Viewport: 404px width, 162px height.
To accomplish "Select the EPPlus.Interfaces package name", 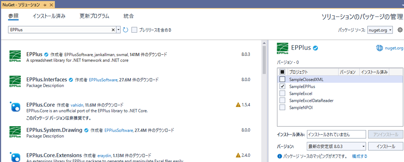I will tap(47, 80).
